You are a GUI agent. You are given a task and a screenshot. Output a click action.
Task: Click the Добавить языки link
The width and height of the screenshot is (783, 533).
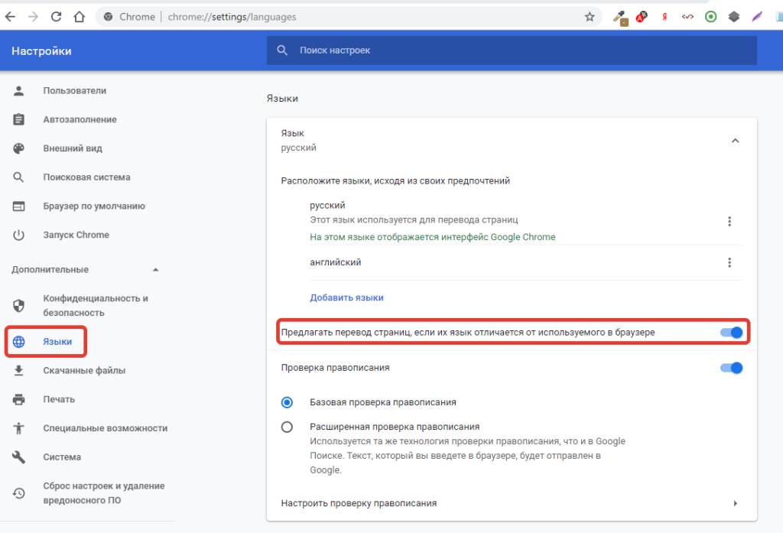[346, 297]
